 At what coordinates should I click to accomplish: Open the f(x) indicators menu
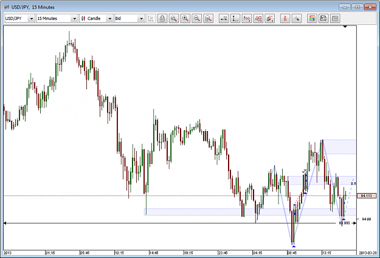(x=247, y=18)
